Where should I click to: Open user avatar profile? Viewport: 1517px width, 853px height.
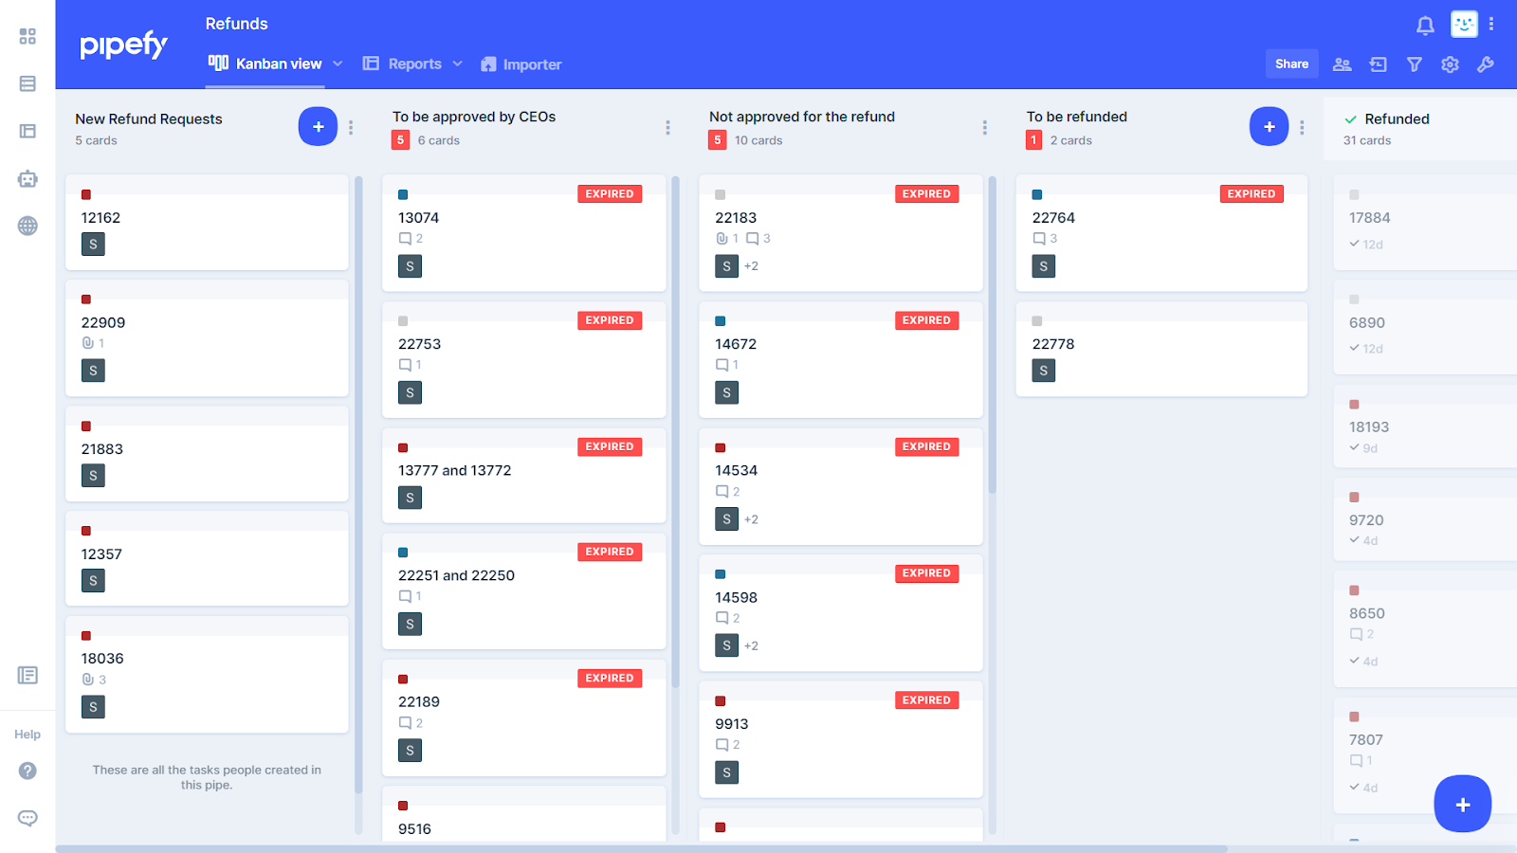click(x=1464, y=24)
